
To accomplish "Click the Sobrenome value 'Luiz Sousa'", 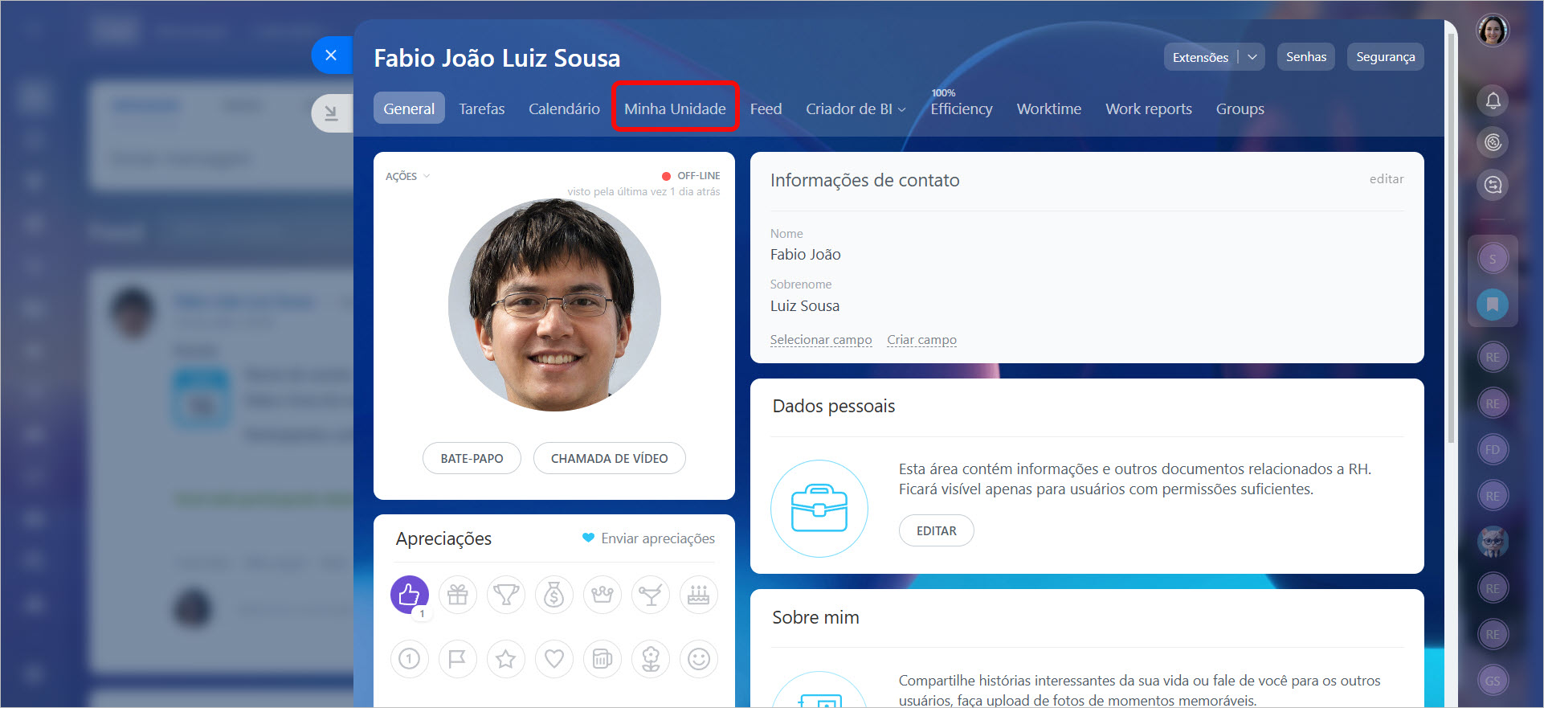I will pyautogui.click(x=805, y=306).
